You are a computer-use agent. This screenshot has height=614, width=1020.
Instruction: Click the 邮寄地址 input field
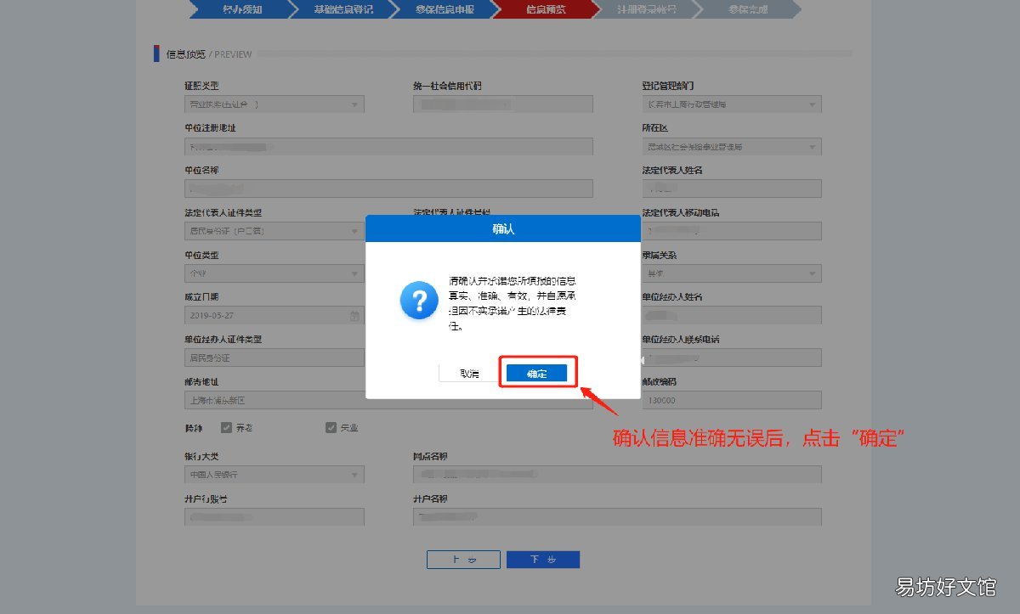point(388,400)
